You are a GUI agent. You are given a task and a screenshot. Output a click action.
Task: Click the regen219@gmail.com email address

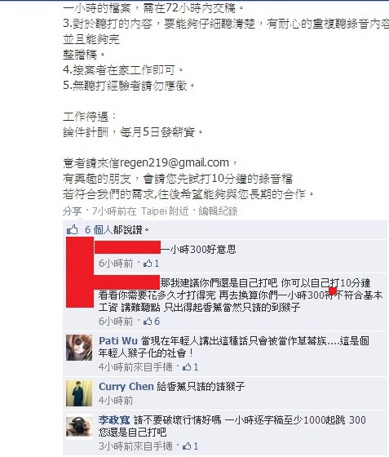(x=175, y=162)
